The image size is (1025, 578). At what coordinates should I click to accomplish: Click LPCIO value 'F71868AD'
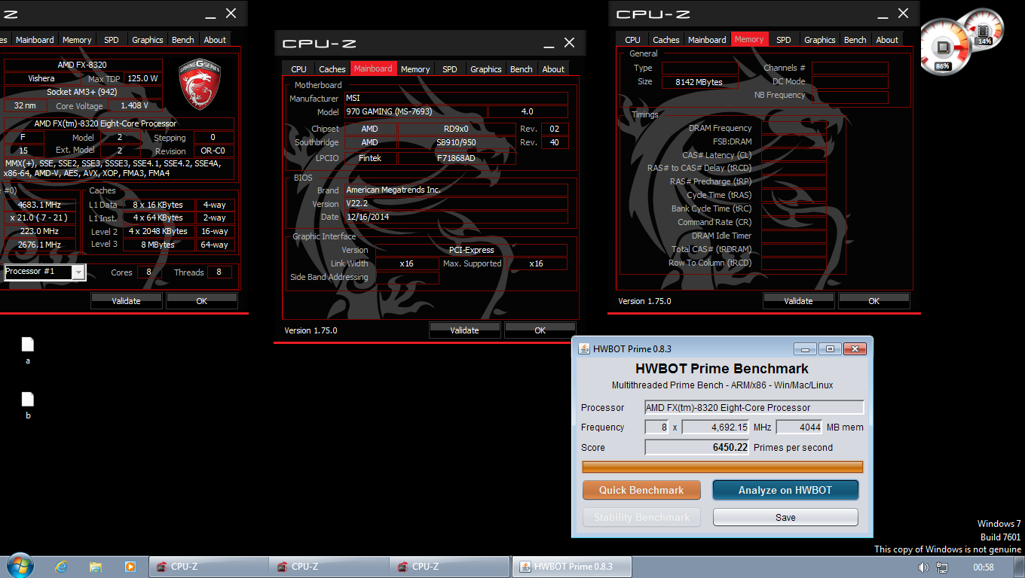[x=457, y=158]
